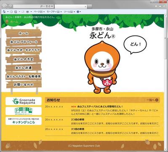Open 永どん派遣 wooden sign
Image resolution: width=168 pixels, height=152 pixels.
pos(24,68)
